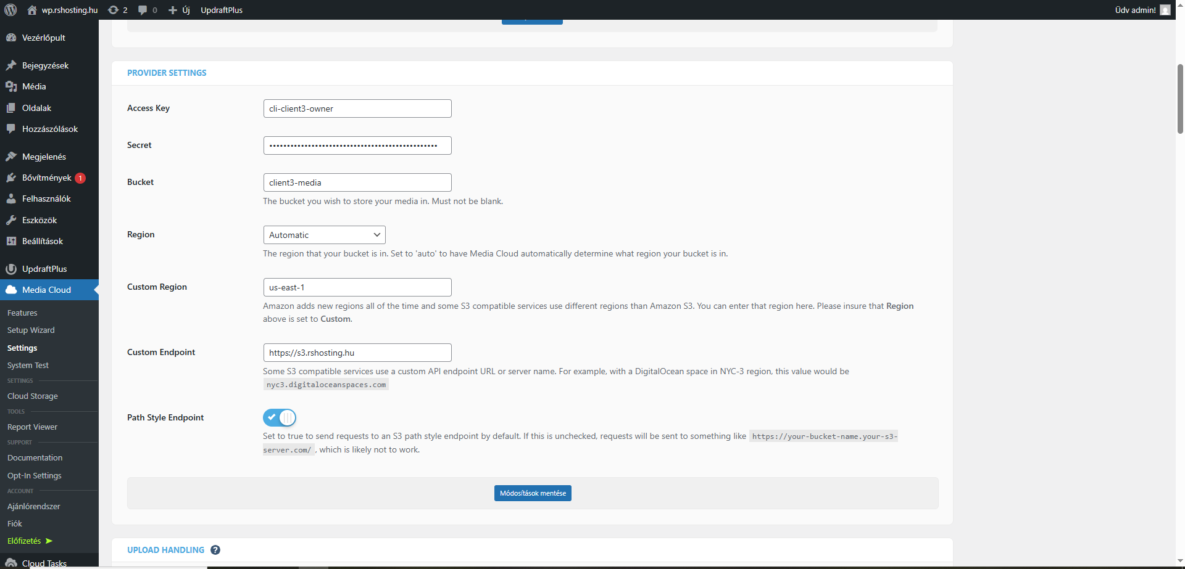Click the Upload Handling help icon
The height and width of the screenshot is (569, 1185).
[x=215, y=550]
